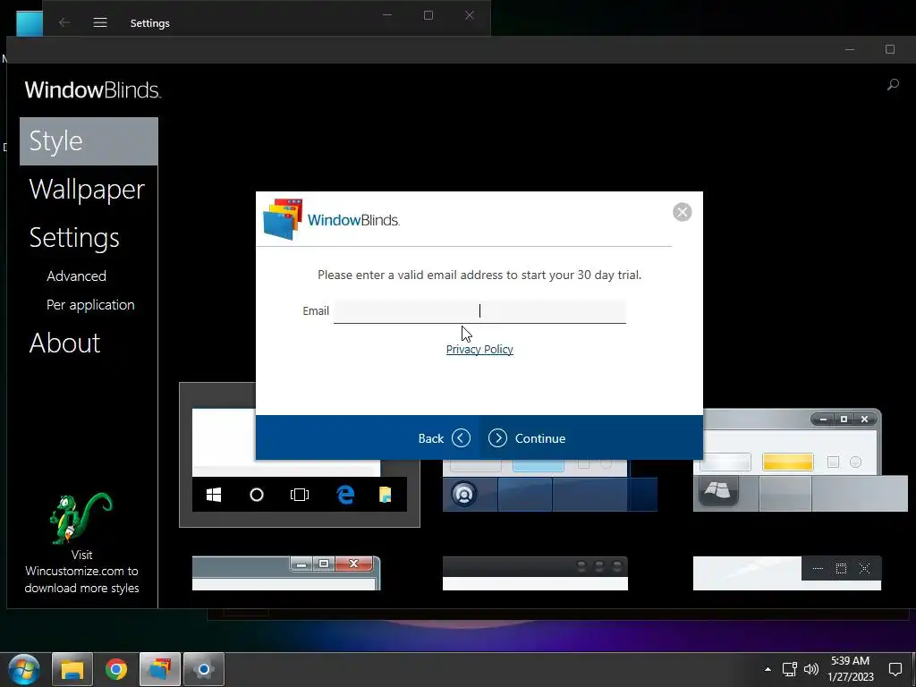
Task: Open the Settings section in WindowBlinds
Action: pyautogui.click(x=74, y=238)
